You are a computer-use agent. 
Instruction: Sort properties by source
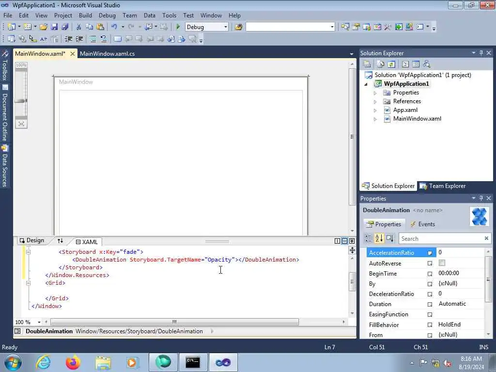390,238
